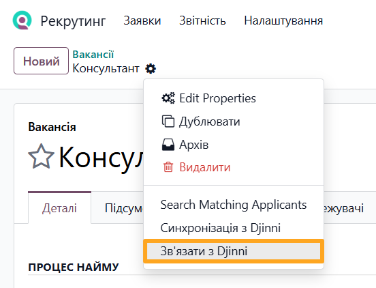This screenshot has width=376, height=288.
Task: Mark the vacancy favorite with the star icon
Action: click(x=41, y=156)
